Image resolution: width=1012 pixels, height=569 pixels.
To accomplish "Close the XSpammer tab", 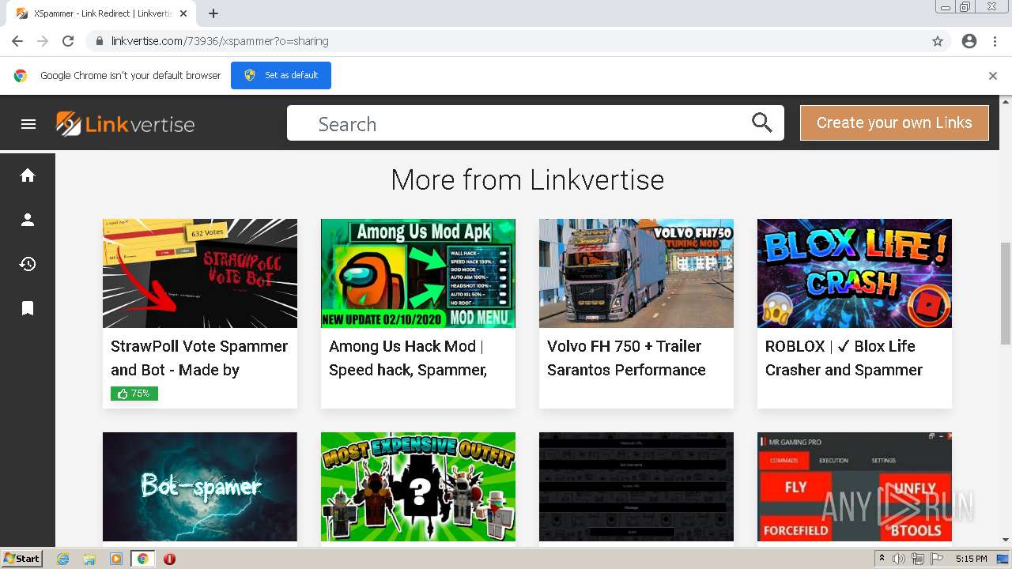I will [x=184, y=13].
